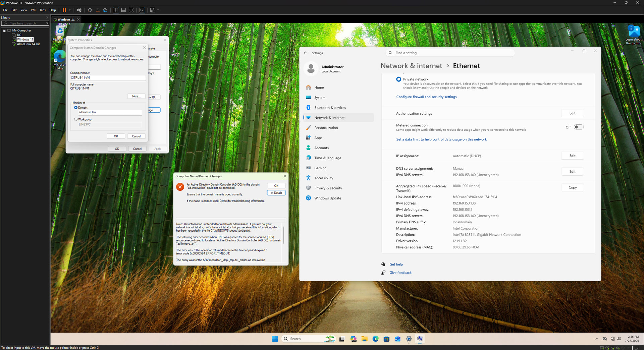Open Accounts settings category
644x350 pixels.
pyautogui.click(x=338, y=148)
